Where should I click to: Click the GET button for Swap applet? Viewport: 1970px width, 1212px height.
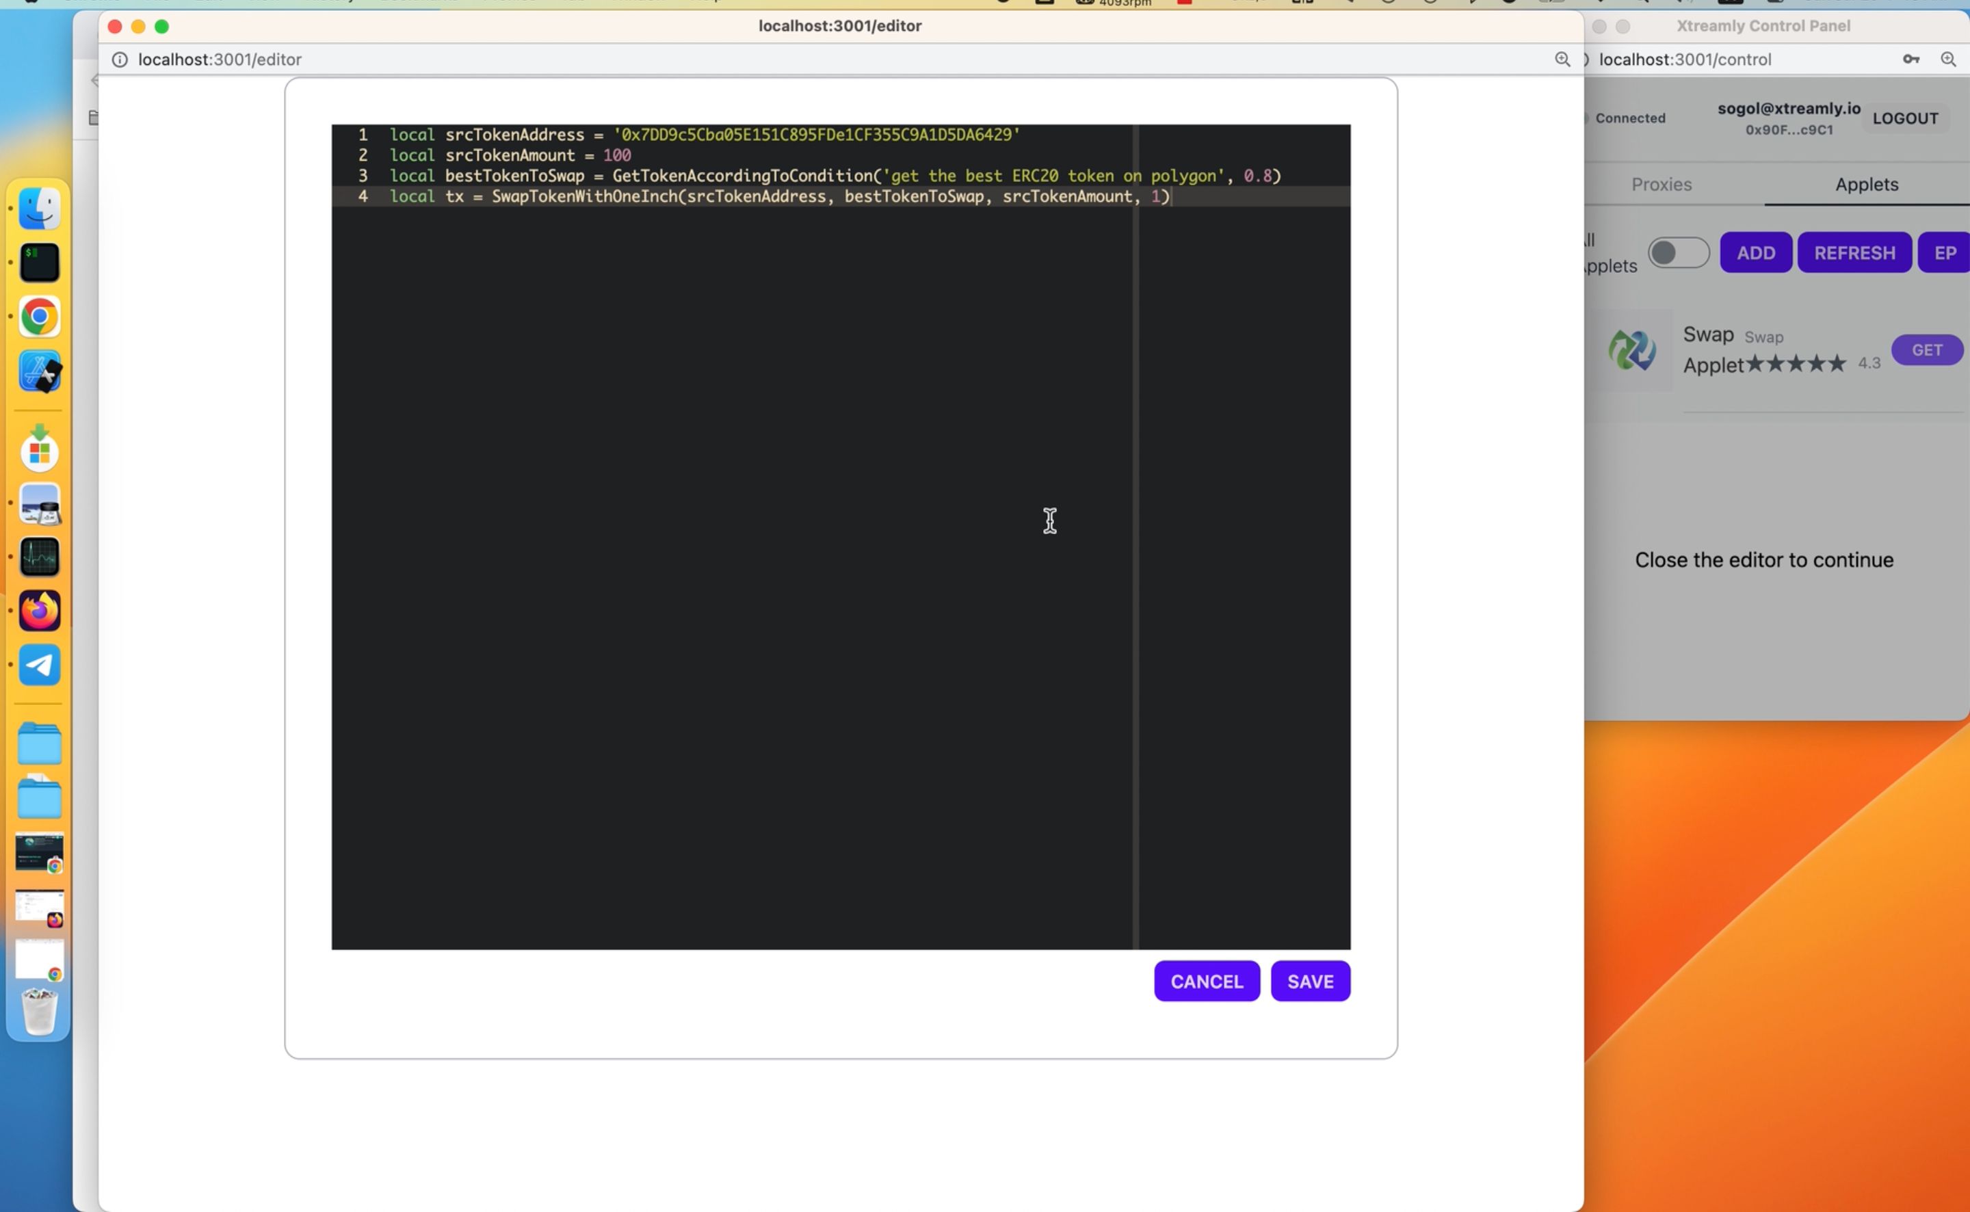(1928, 349)
